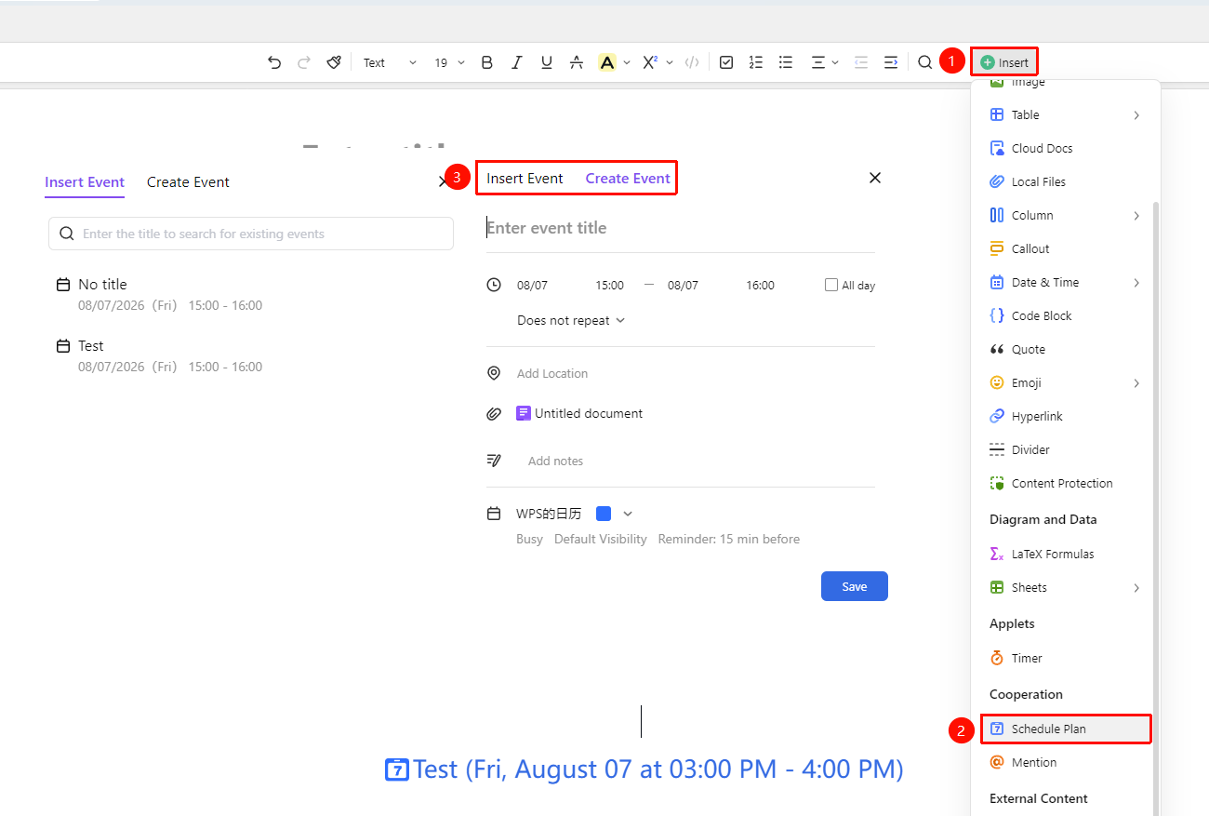
Task: Click the event title input field
Action: tap(680, 228)
